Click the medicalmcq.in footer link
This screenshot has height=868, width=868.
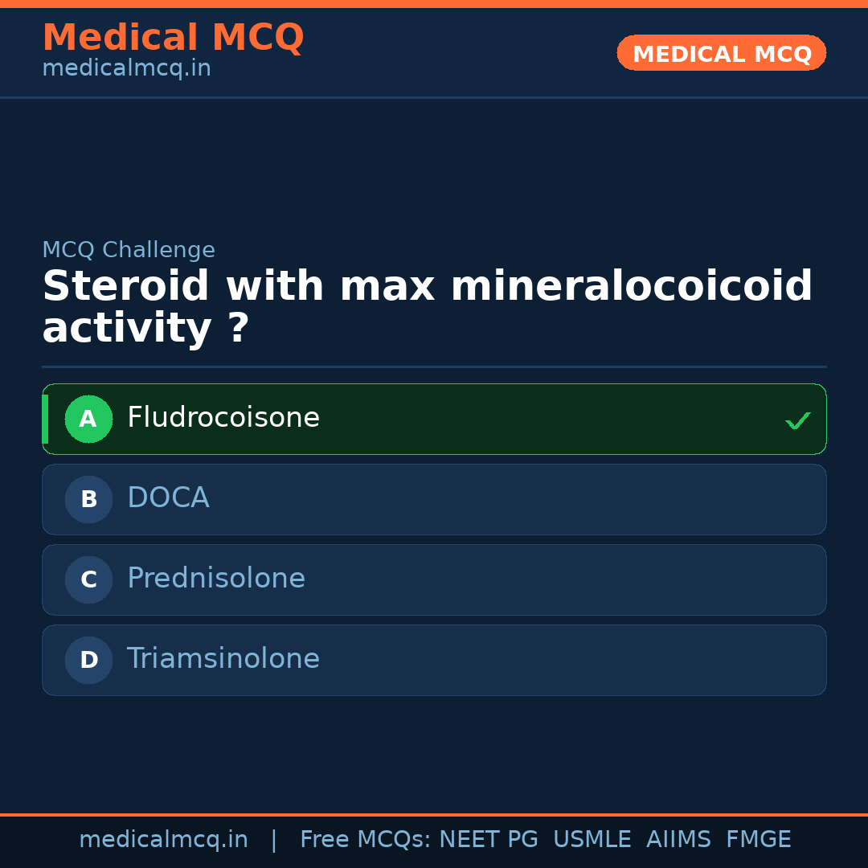pyautogui.click(x=164, y=839)
